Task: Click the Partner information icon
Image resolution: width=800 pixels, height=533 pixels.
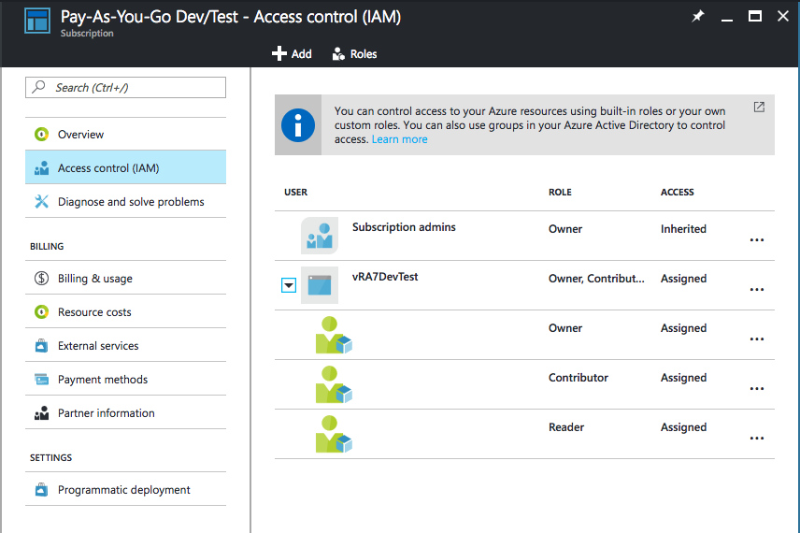Action: (x=41, y=413)
